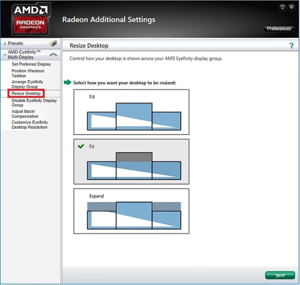Click the green Fit checkmark

81,146
